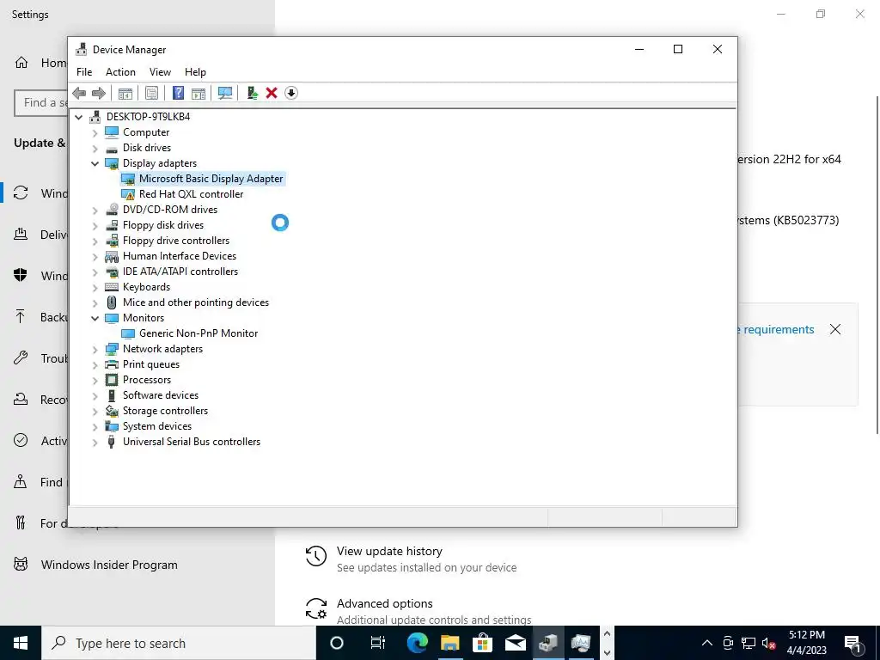Click the Generic Non-PnP Monitor icon
This screenshot has height=660, width=880.
[129, 333]
